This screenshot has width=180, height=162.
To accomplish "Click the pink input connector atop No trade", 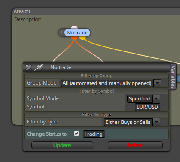I will coord(74,27).
